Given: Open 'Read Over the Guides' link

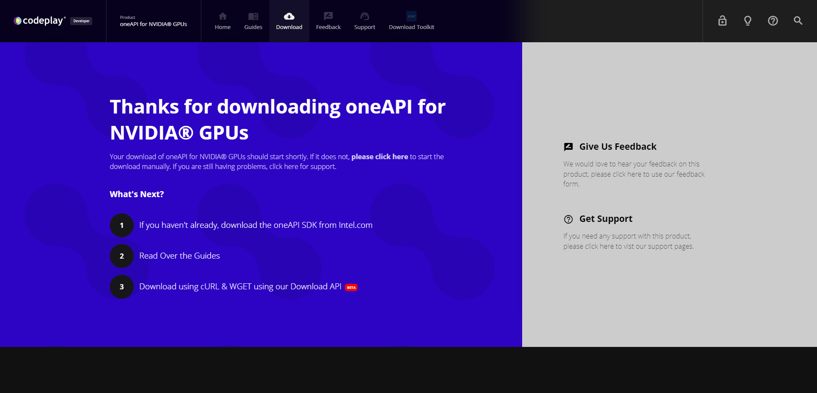Looking at the screenshot, I should pyautogui.click(x=179, y=256).
